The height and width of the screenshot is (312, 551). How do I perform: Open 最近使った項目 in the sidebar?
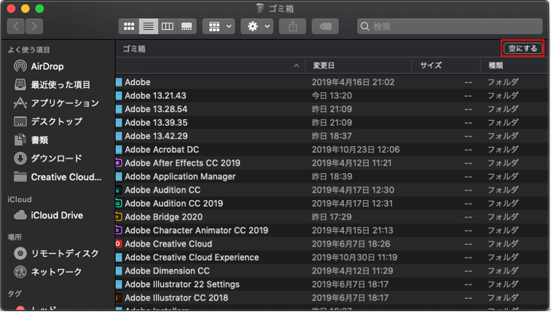[52, 84]
